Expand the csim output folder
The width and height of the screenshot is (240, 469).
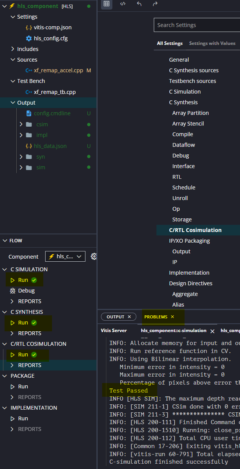[22, 124]
